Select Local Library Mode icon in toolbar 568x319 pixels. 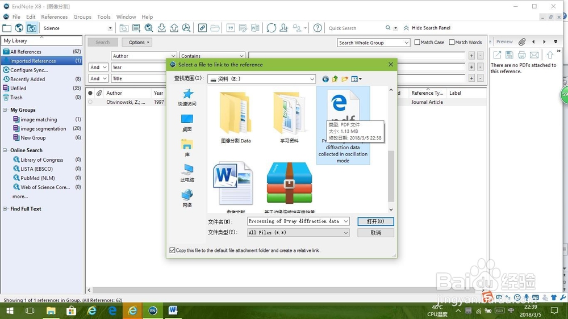[7, 28]
